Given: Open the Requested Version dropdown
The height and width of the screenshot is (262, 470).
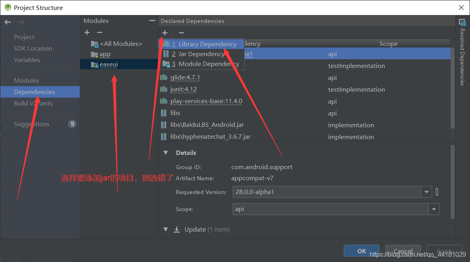Looking at the screenshot, I should click(x=427, y=192).
